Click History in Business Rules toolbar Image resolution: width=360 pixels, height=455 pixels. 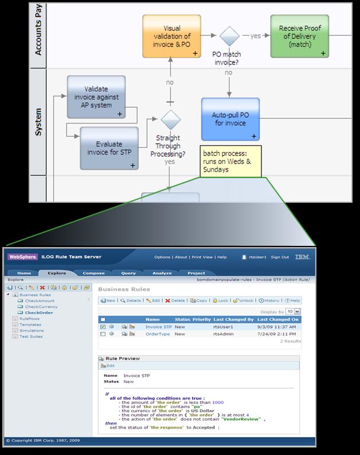click(x=269, y=300)
